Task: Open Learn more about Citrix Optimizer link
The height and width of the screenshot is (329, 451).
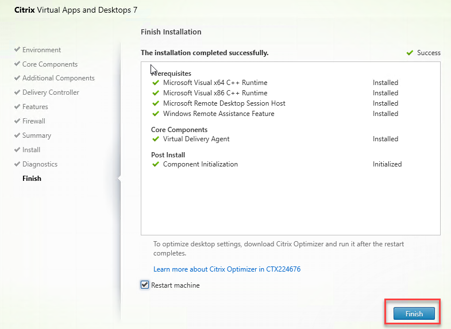Action: pyautogui.click(x=227, y=269)
